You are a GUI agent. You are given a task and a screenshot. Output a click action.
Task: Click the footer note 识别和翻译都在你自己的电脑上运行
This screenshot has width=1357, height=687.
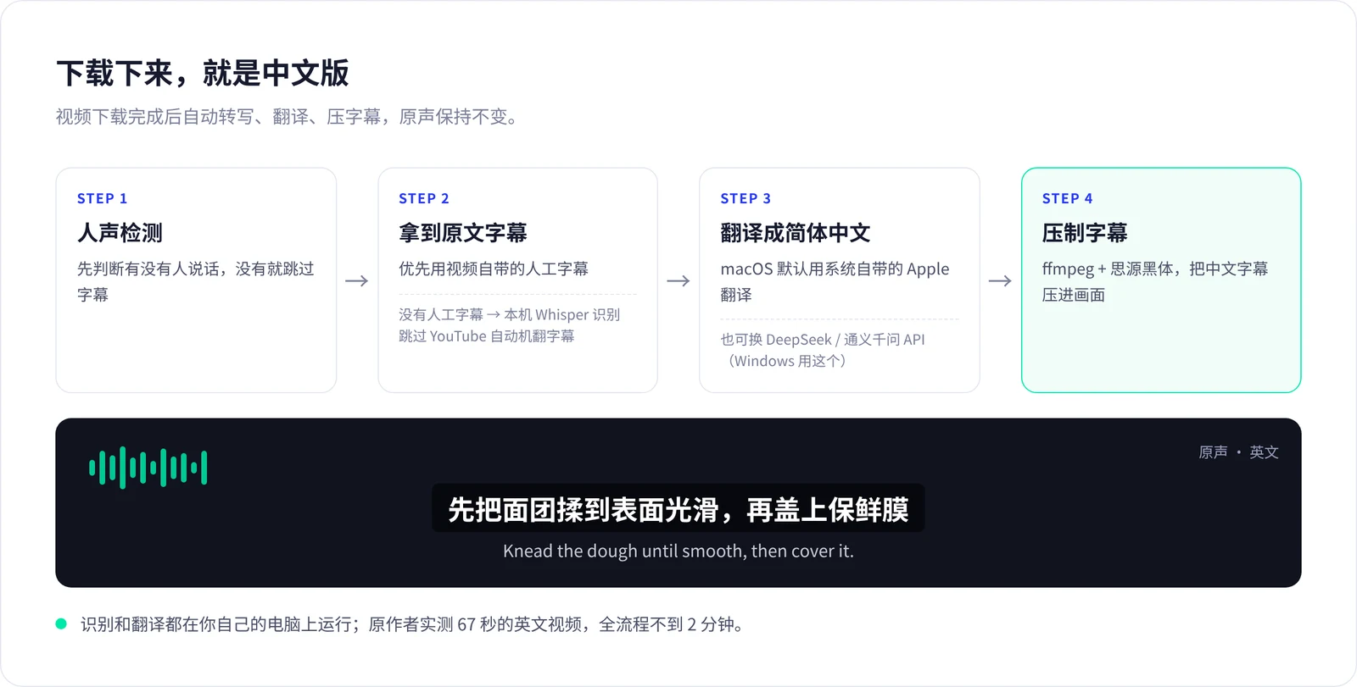[216, 624]
